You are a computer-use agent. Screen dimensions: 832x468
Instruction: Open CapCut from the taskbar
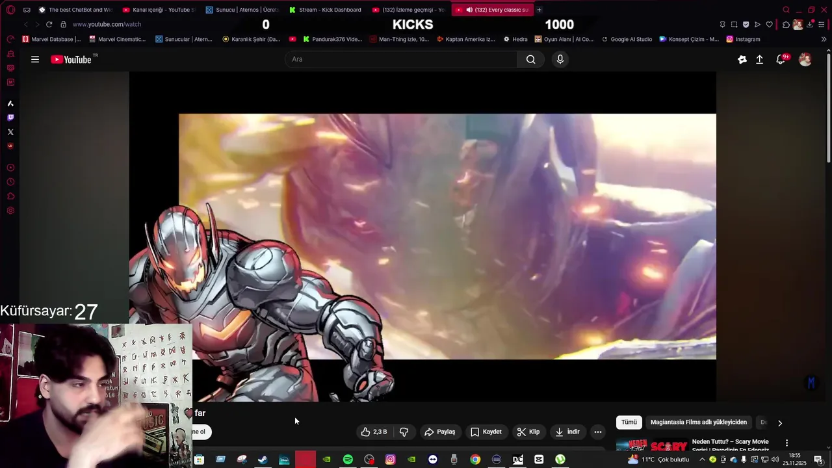click(539, 460)
